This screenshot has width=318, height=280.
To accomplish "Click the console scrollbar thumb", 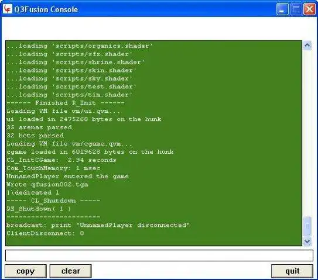I will pyautogui.click(x=307, y=226).
